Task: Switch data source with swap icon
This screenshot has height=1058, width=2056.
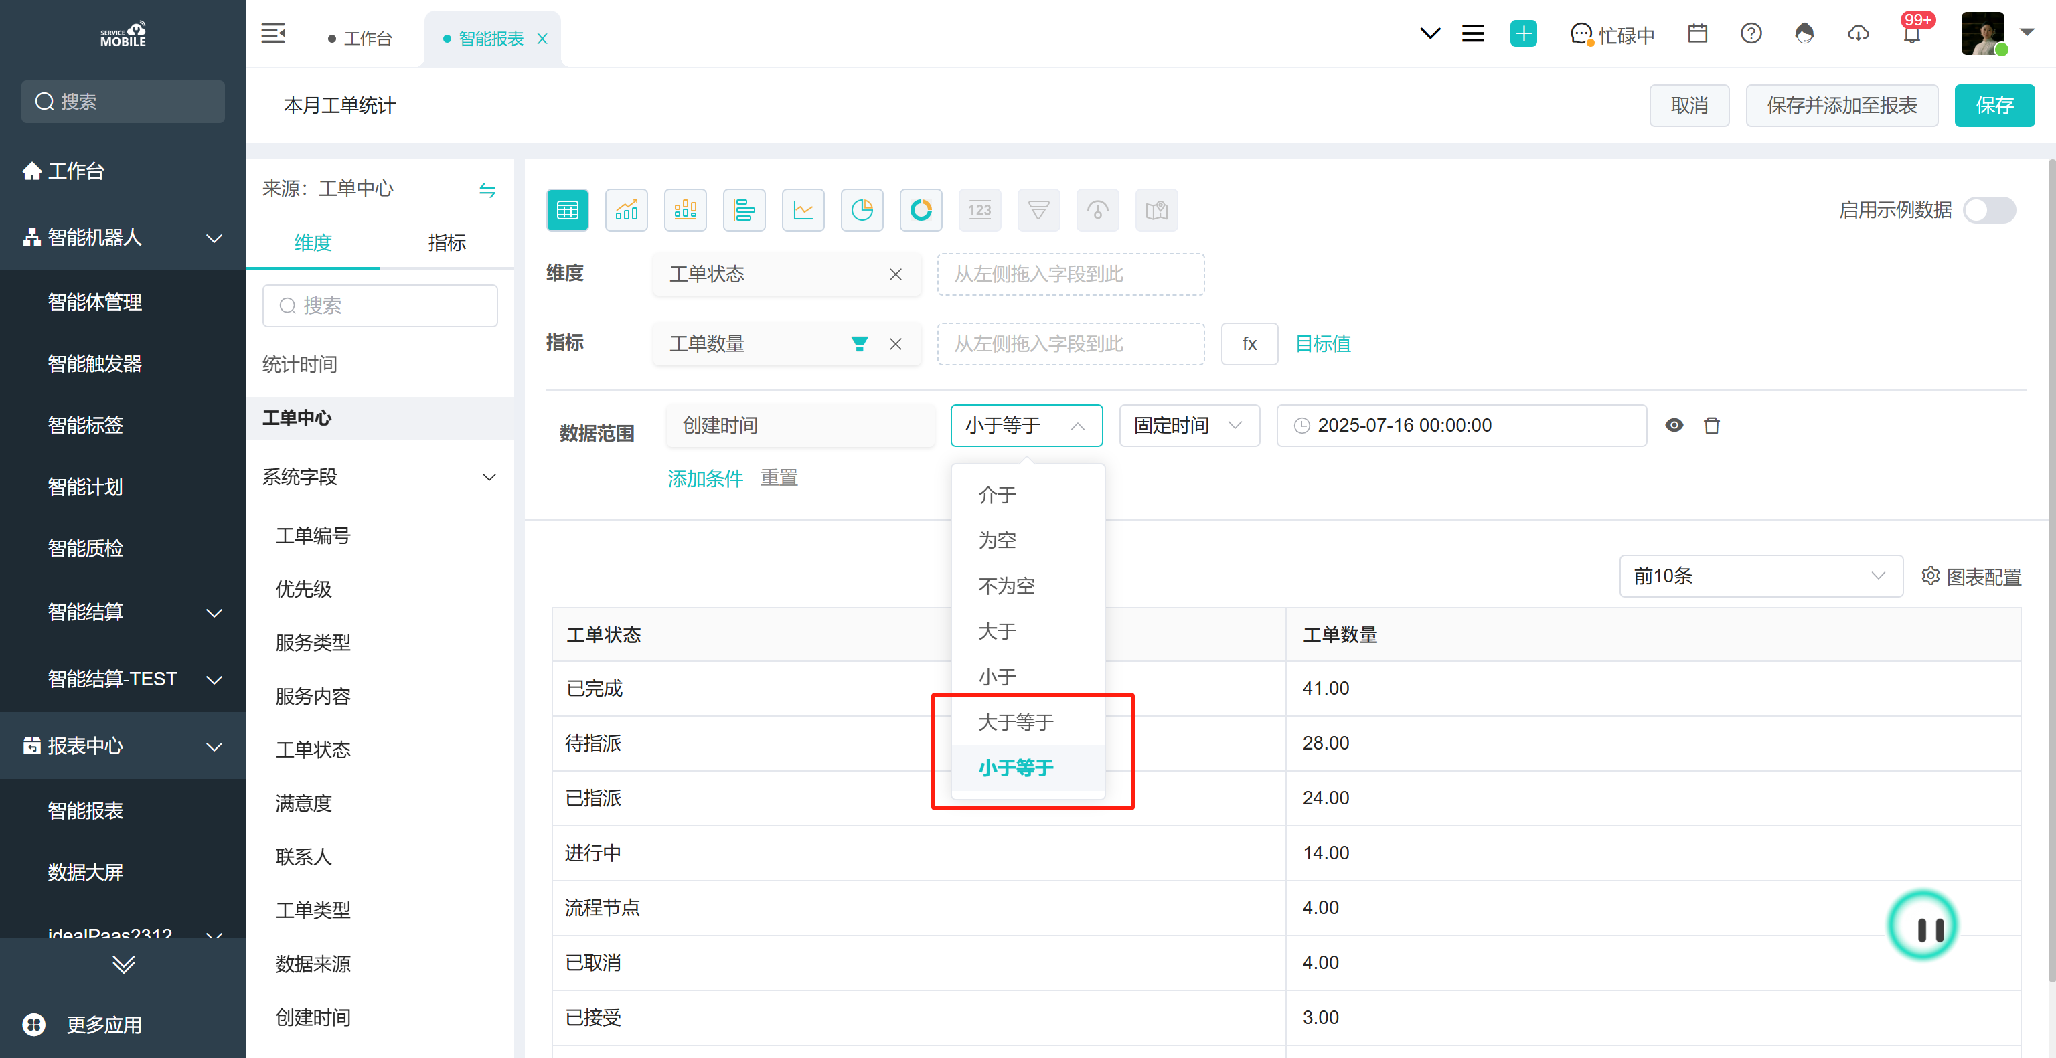Action: tap(487, 190)
